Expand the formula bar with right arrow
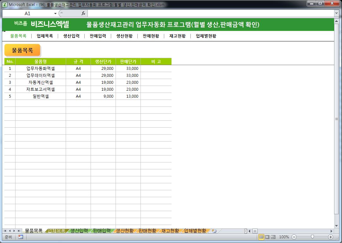This screenshot has width=342, height=243. (x=336, y=13)
